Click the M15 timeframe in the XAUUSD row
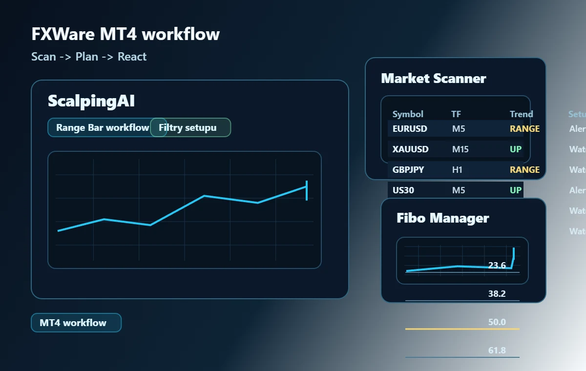The height and width of the screenshot is (371, 586). coord(460,149)
